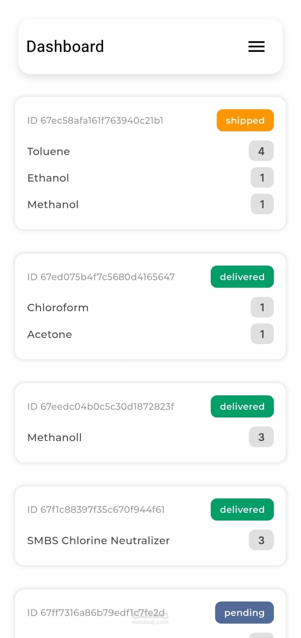This screenshot has width=301, height=638.
Task: Select the Methanoll item
Action: 55,437
